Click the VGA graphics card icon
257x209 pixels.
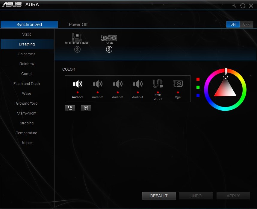pos(109,38)
